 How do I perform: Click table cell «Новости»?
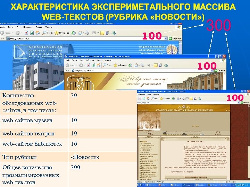click(x=85, y=157)
